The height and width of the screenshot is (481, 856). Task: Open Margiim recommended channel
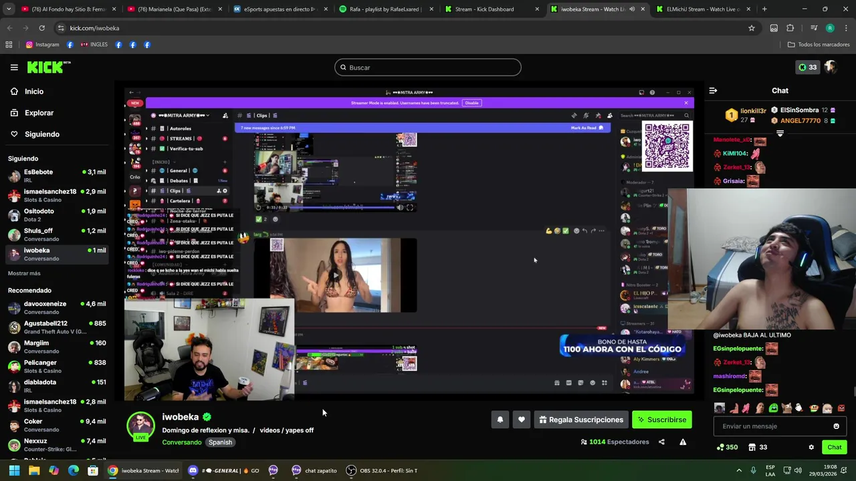57,347
